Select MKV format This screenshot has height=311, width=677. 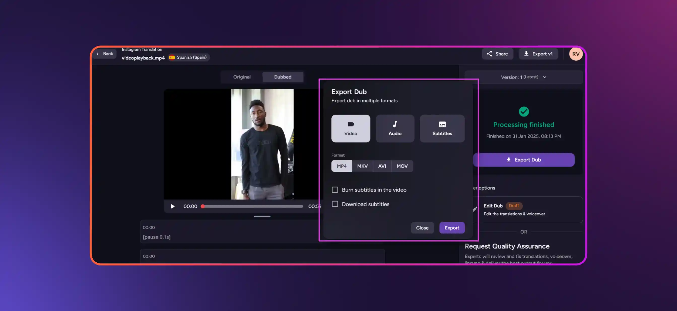(x=362, y=166)
